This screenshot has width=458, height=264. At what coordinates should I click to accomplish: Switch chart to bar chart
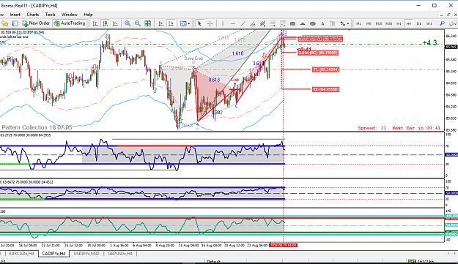pos(95,23)
